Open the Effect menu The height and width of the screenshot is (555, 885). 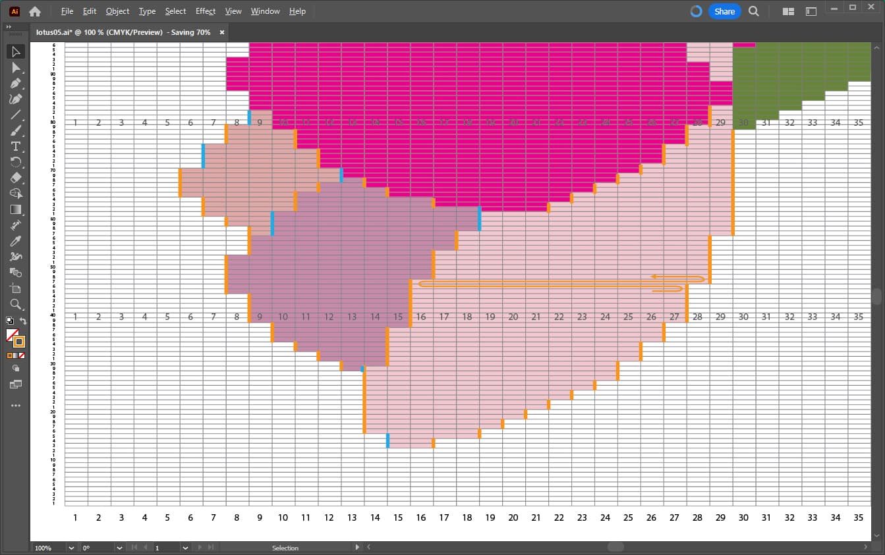click(x=206, y=11)
